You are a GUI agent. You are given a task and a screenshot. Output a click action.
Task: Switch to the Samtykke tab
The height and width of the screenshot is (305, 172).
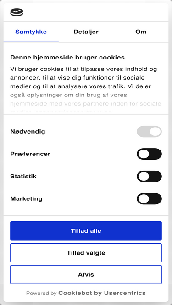click(x=31, y=32)
